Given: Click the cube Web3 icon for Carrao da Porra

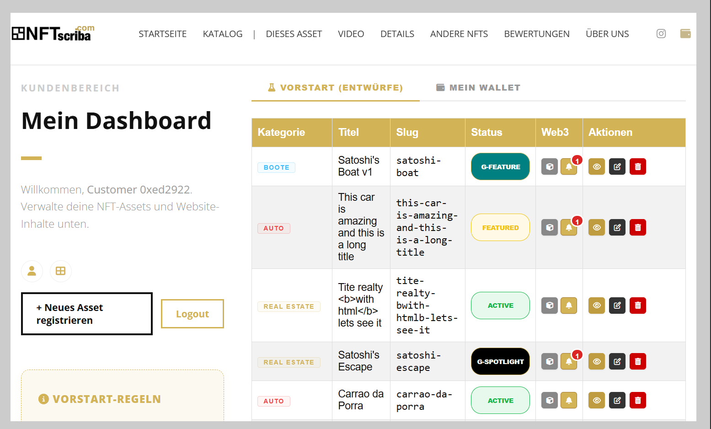Looking at the screenshot, I should 550,400.
